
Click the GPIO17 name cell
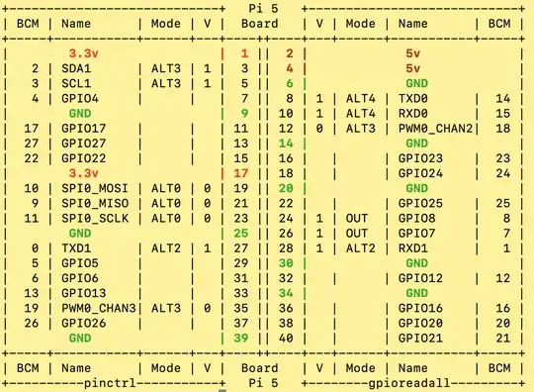click(84, 129)
